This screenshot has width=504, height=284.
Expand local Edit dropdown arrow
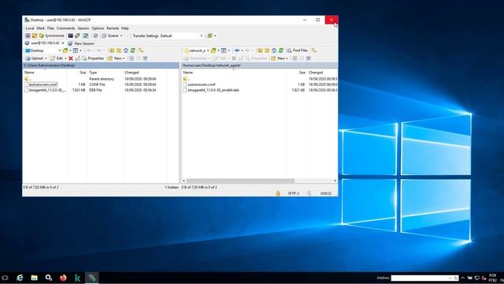(65, 58)
